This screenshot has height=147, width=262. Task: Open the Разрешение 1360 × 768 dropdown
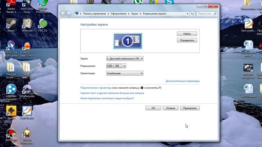116,66
